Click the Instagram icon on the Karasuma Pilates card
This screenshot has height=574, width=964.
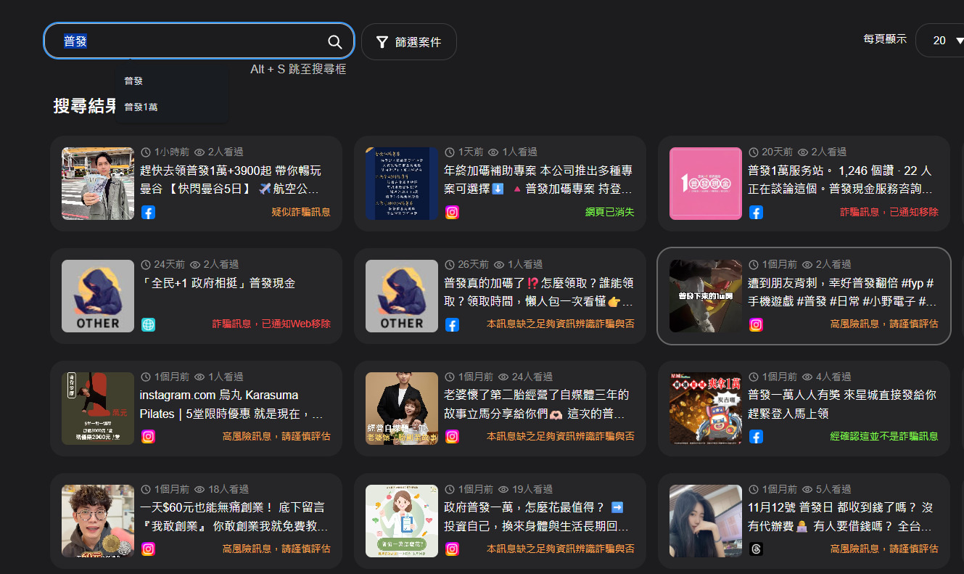click(148, 437)
